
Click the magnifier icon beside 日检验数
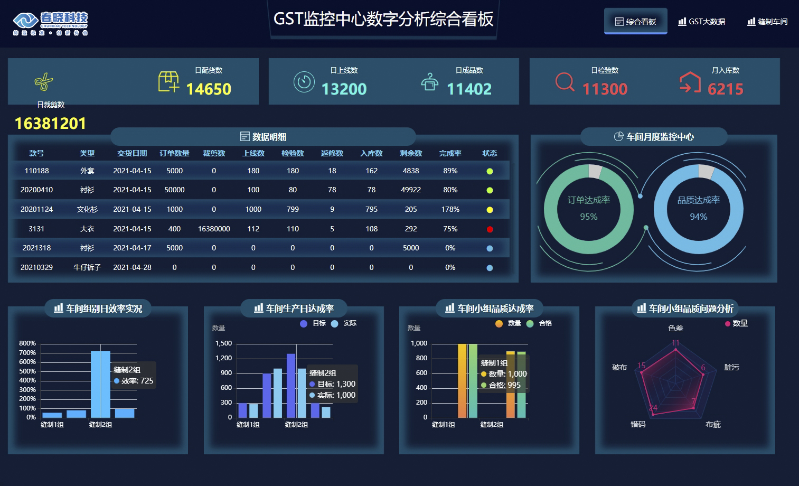[565, 82]
